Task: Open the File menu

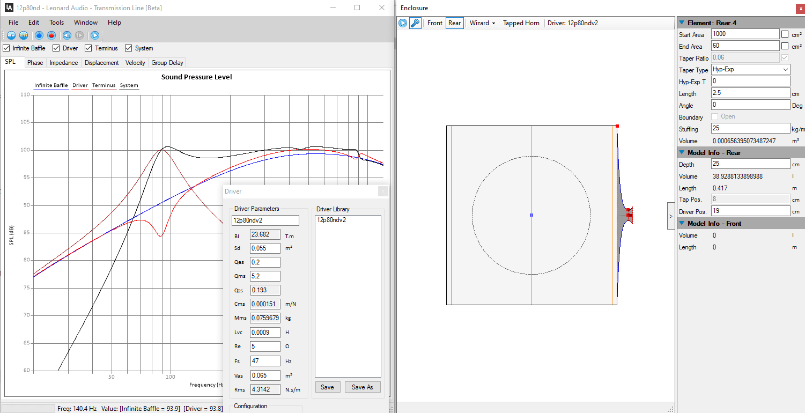Action: (x=13, y=23)
